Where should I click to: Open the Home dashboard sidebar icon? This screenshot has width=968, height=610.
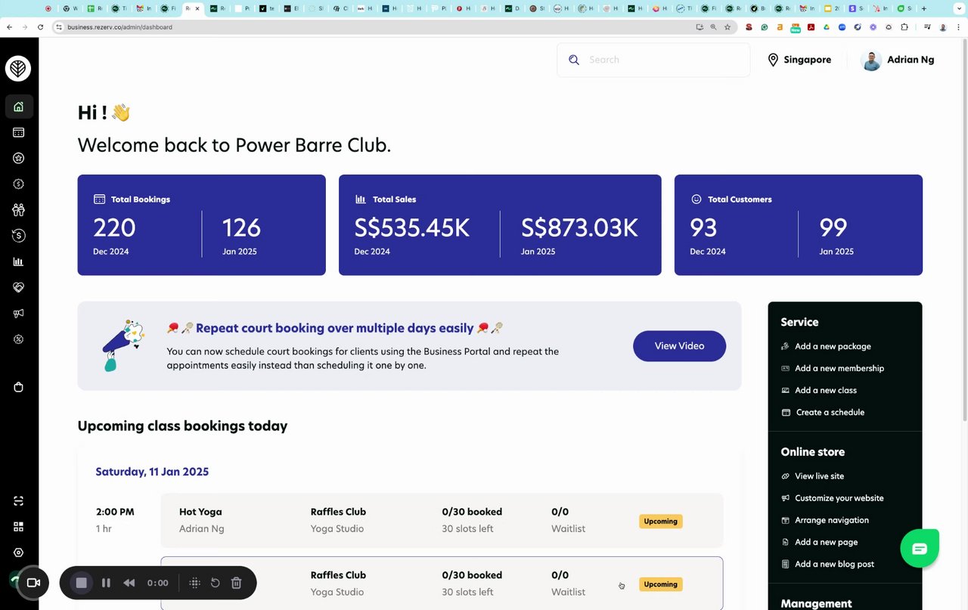click(x=19, y=107)
